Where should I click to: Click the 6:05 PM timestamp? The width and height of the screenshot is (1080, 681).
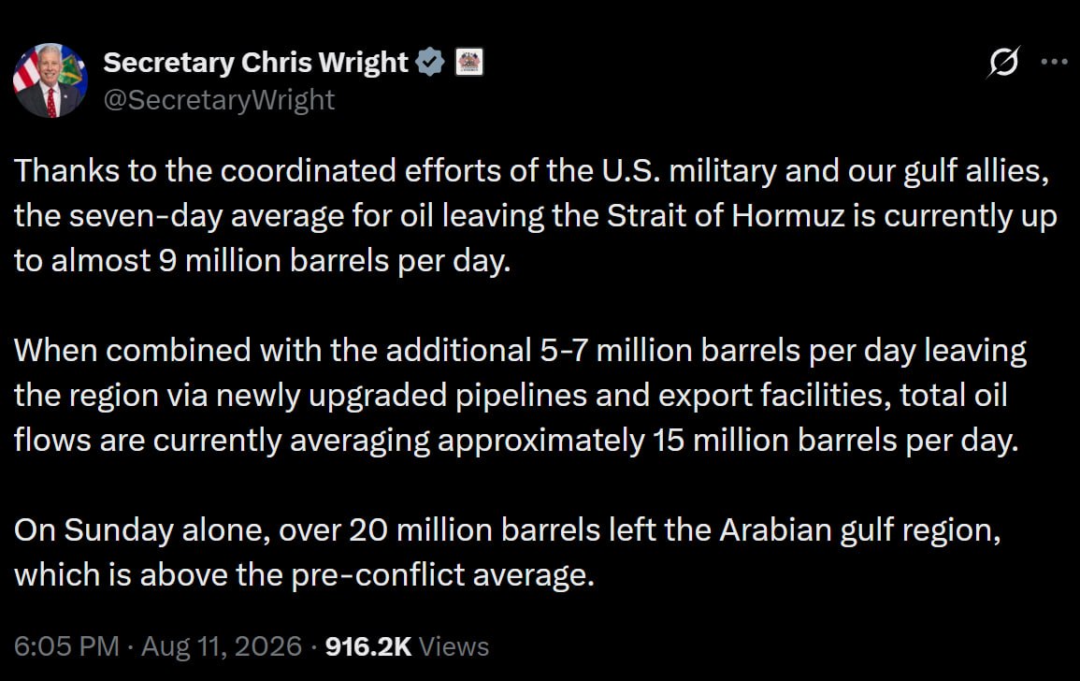point(66,646)
